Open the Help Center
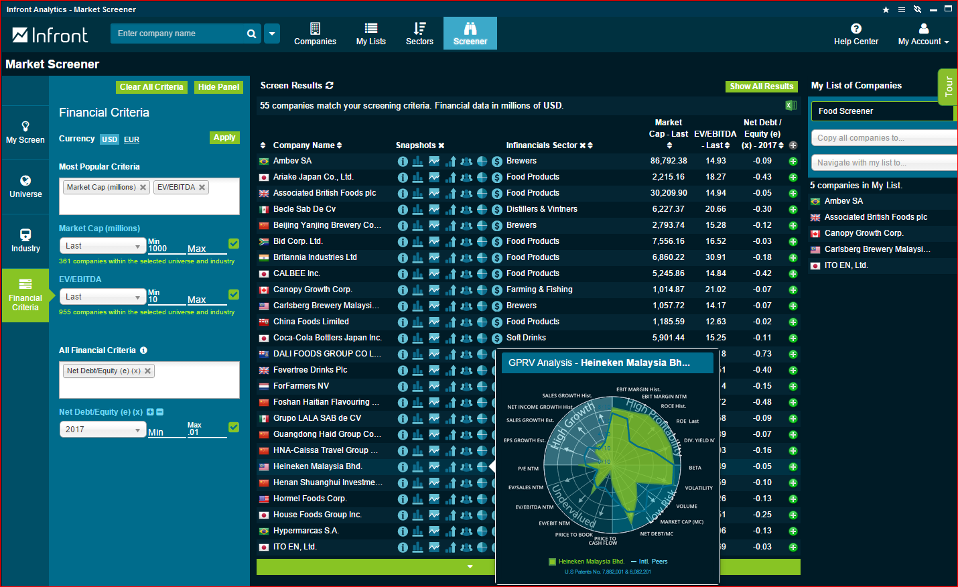958x587 pixels. click(856, 34)
